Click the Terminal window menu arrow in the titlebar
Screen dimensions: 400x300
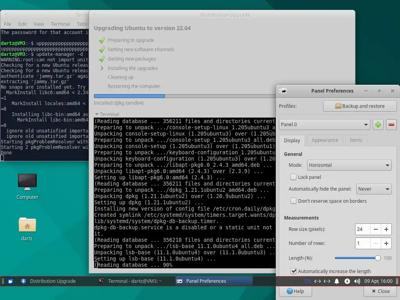point(5,15)
